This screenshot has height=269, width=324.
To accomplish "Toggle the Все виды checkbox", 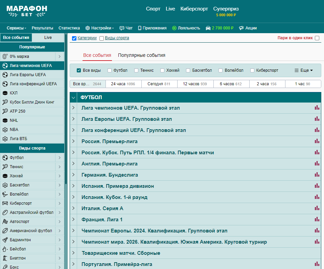I will pyautogui.click(x=79, y=70).
